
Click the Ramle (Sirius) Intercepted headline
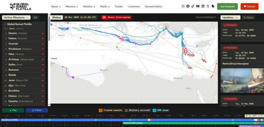click(x=235, y=64)
